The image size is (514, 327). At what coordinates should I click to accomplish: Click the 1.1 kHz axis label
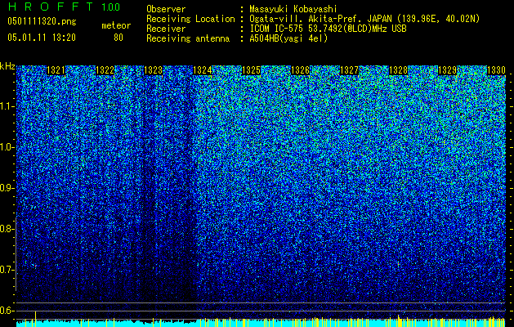pyautogui.click(x=7, y=106)
